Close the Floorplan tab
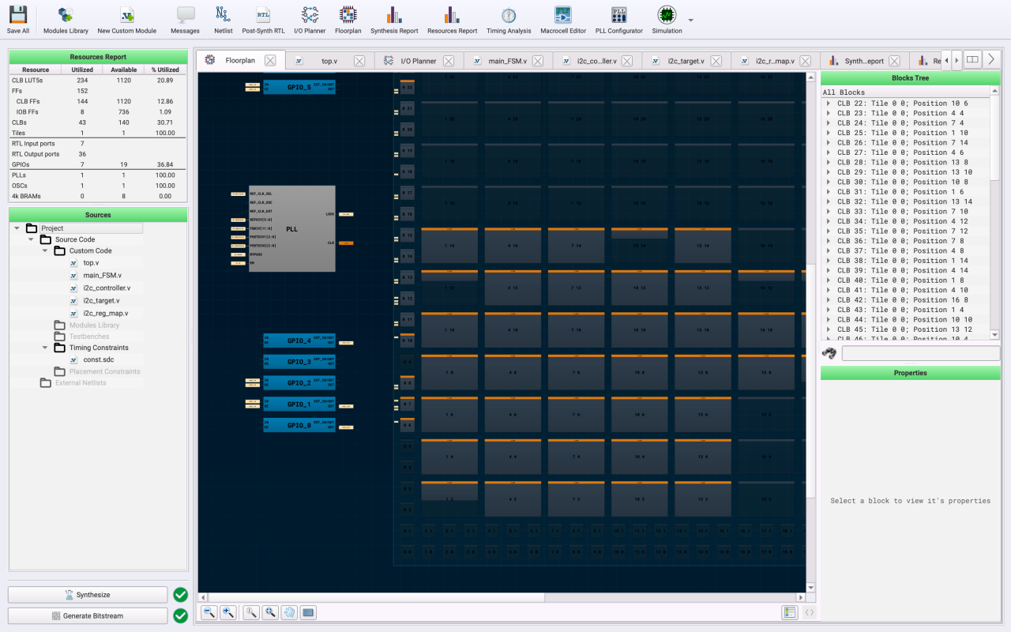Image resolution: width=1011 pixels, height=632 pixels. [x=270, y=61]
